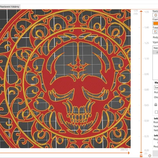
Task: Select the first object row in list
Action: 156,52
